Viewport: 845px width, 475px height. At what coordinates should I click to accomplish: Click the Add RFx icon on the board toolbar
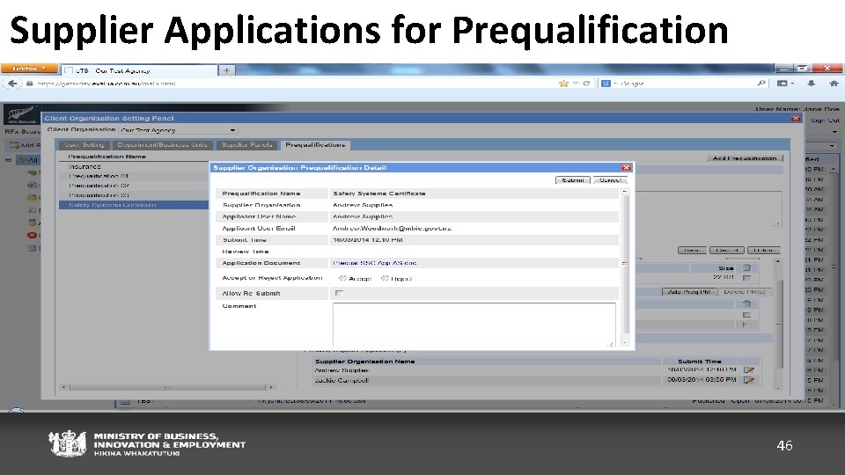(15, 145)
